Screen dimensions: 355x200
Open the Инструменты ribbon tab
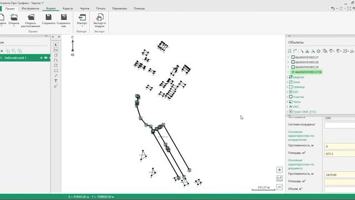(31, 8)
